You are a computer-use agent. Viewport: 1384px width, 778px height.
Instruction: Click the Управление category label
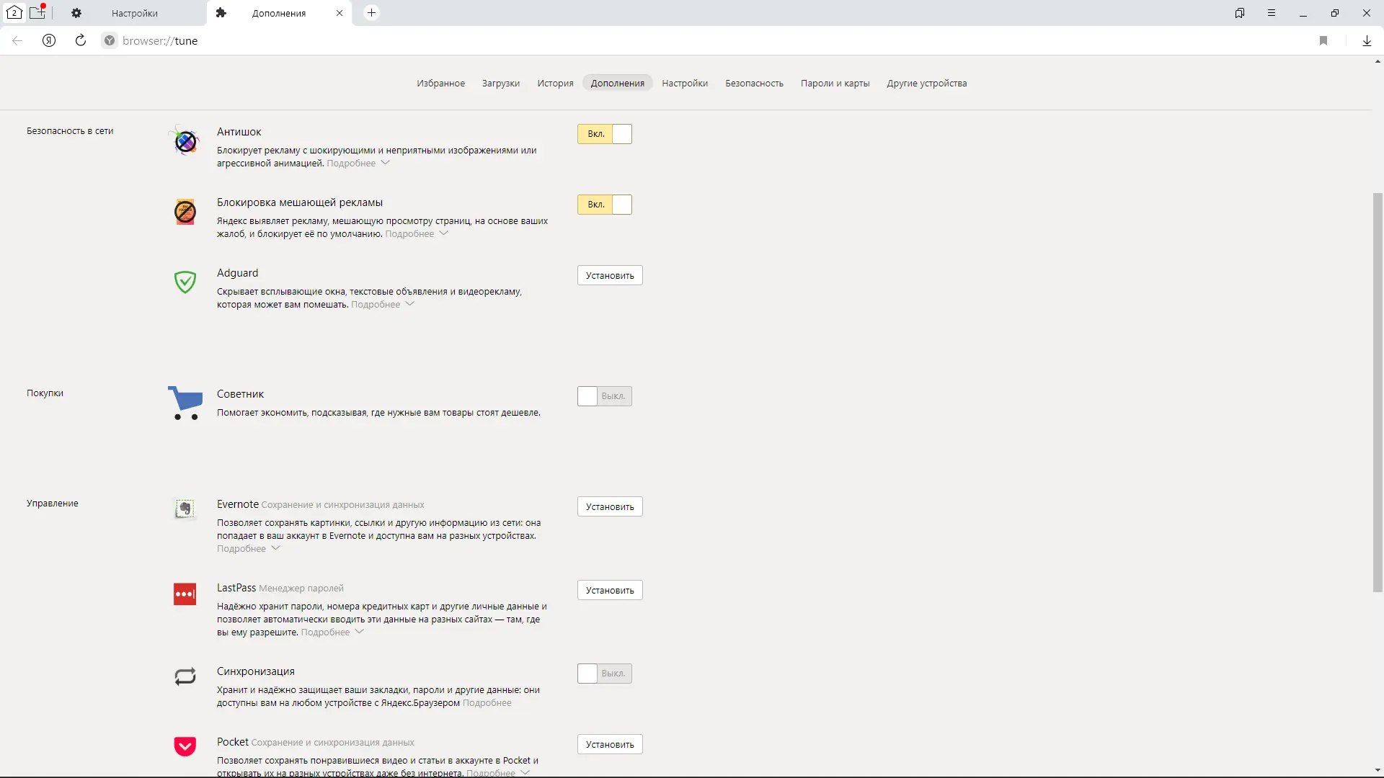53,503
